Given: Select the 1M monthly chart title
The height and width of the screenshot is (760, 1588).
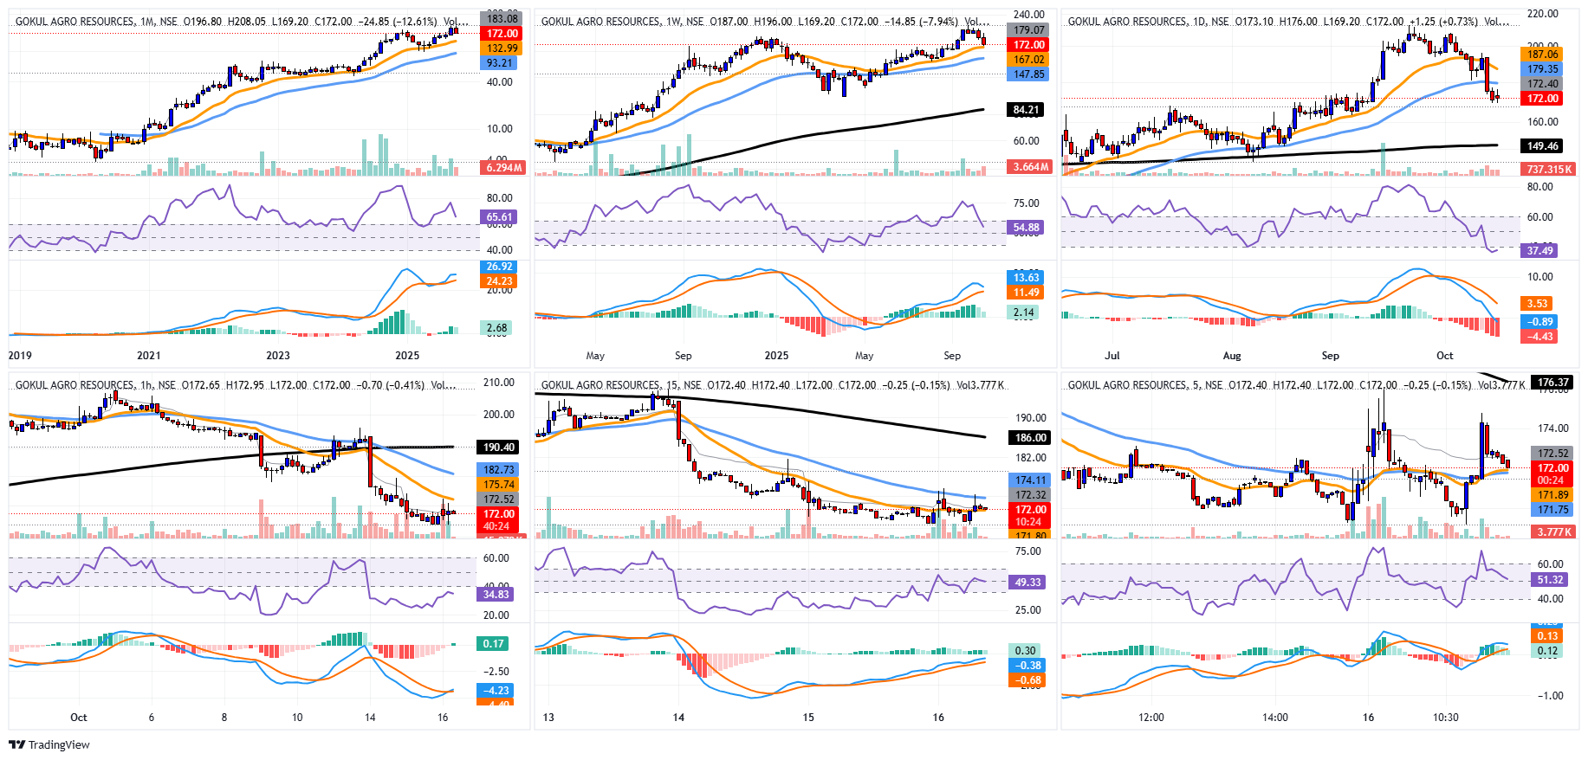Looking at the screenshot, I should 75,22.
